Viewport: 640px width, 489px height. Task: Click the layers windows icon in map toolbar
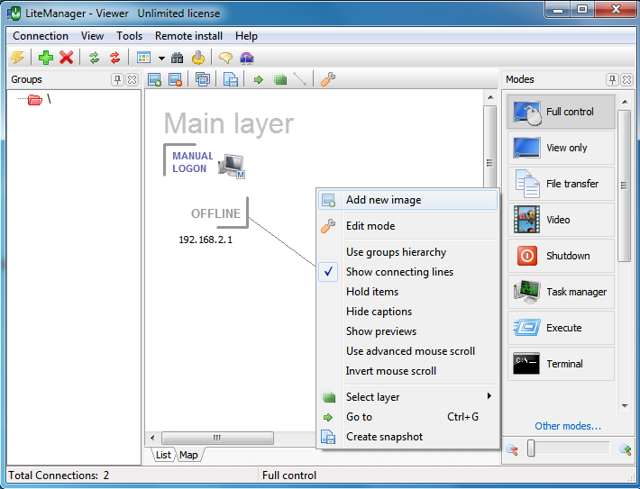(203, 79)
